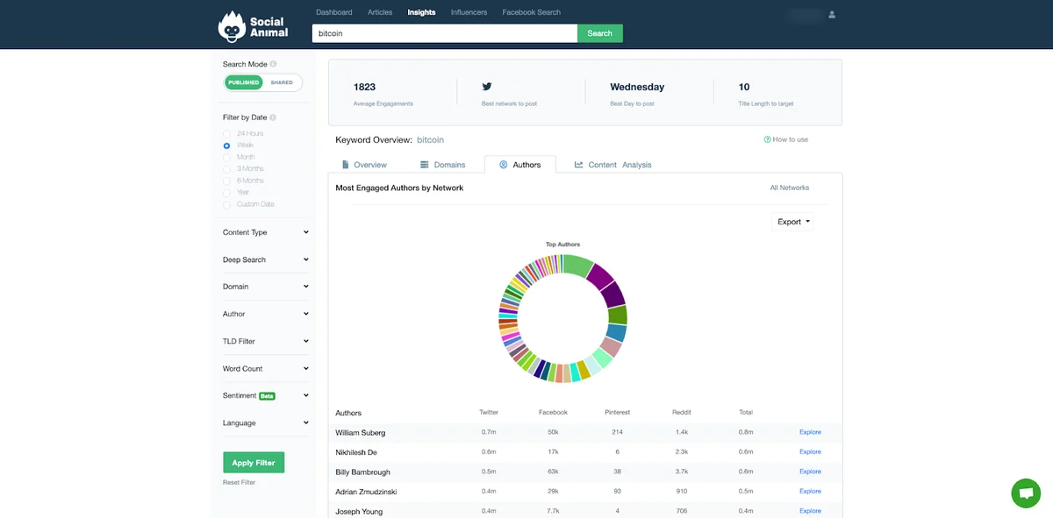Click the How to use help icon
This screenshot has height=518, width=1053.
(767, 139)
